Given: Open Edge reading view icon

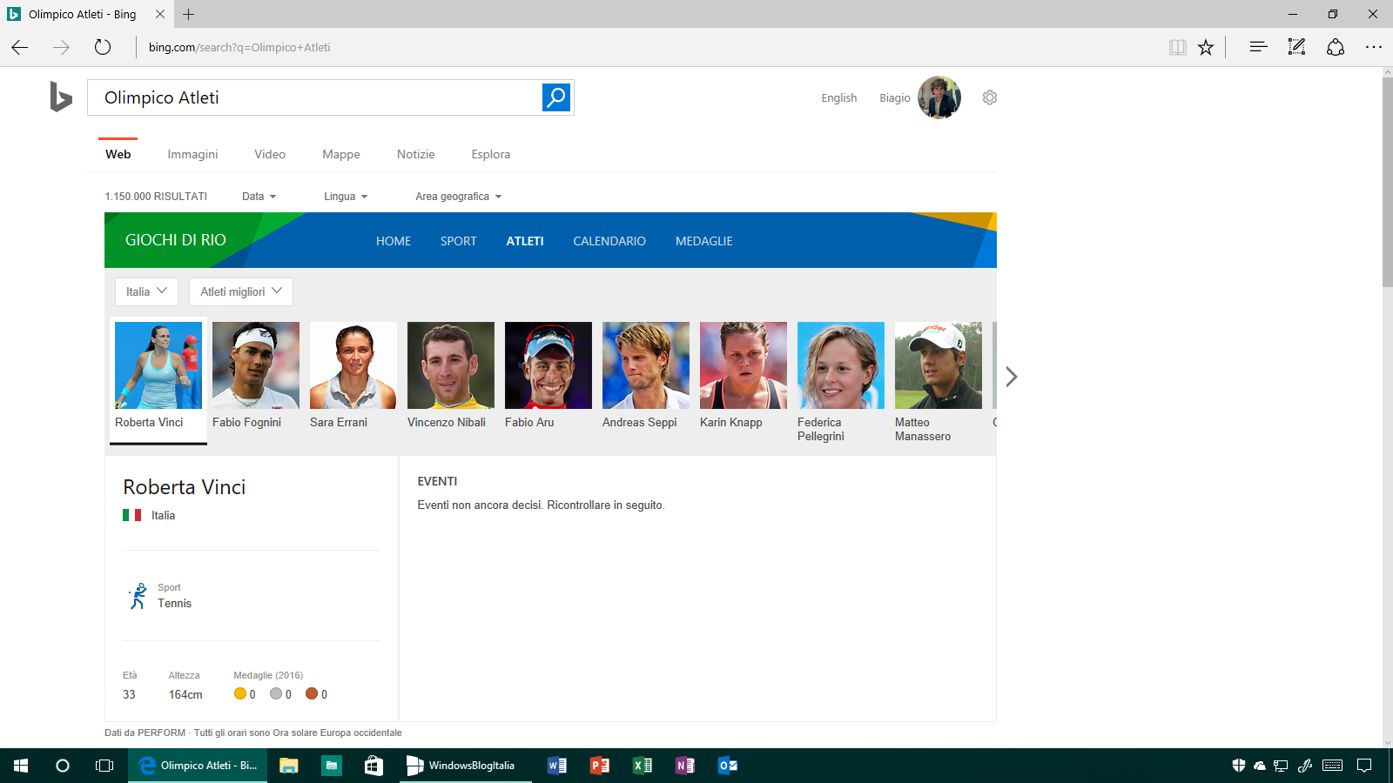Looking at the screenshot, I should coord(1178,47).
